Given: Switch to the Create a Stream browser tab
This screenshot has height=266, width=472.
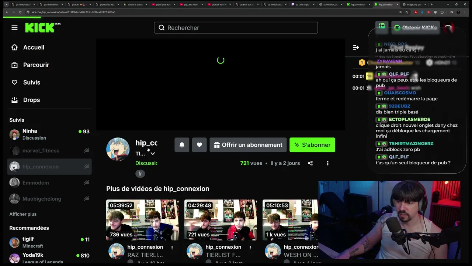Looking at the screenshot, I should tap(135, 4).
